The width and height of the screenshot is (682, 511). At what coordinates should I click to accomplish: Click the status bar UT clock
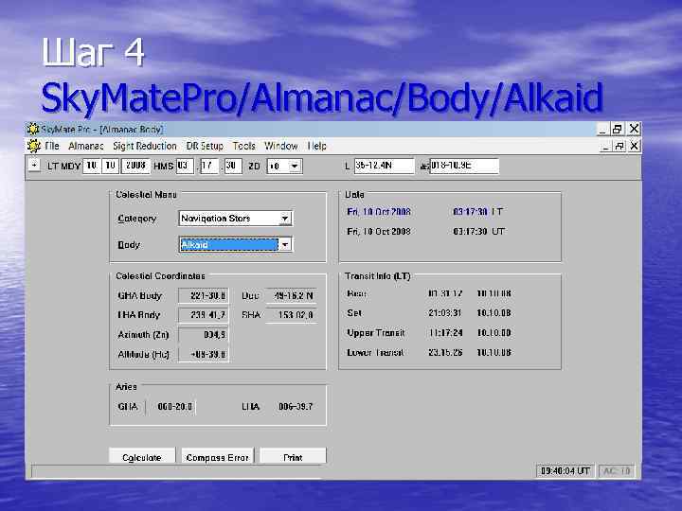(565, 471)
